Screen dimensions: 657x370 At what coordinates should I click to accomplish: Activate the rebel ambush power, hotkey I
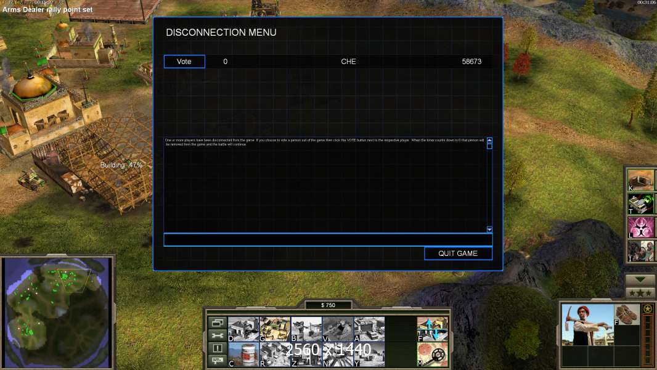click(x=640, y=250)
